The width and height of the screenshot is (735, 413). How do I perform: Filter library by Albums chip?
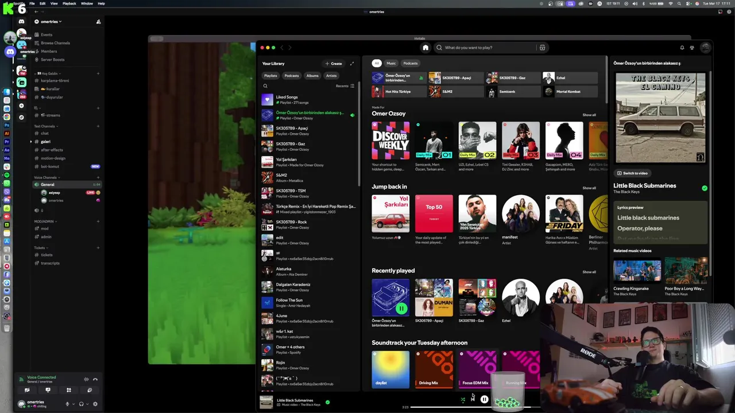312,76
